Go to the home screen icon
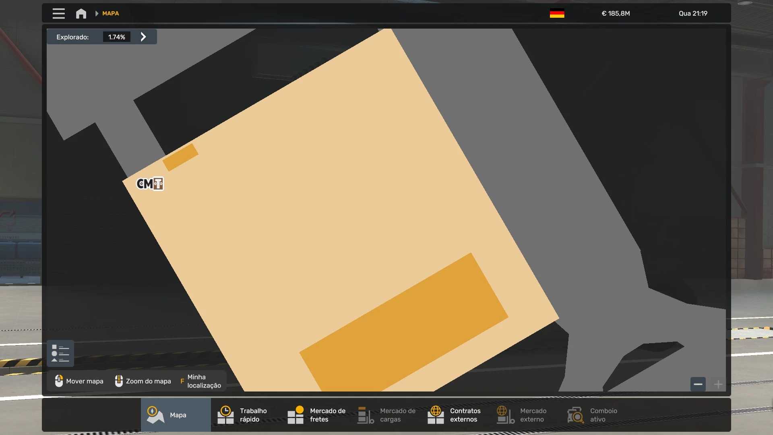The height and width of the screenshot is (435, 773). tap(81, 14)
